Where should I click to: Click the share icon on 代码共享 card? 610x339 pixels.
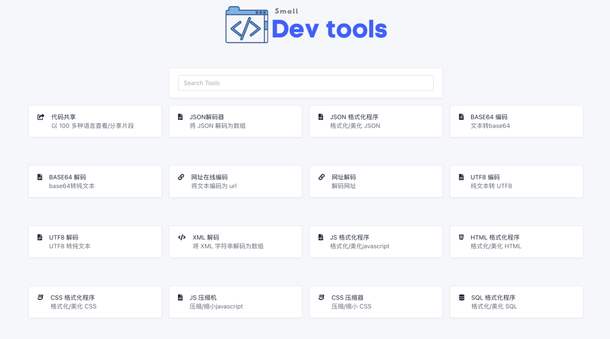[40, 116]
